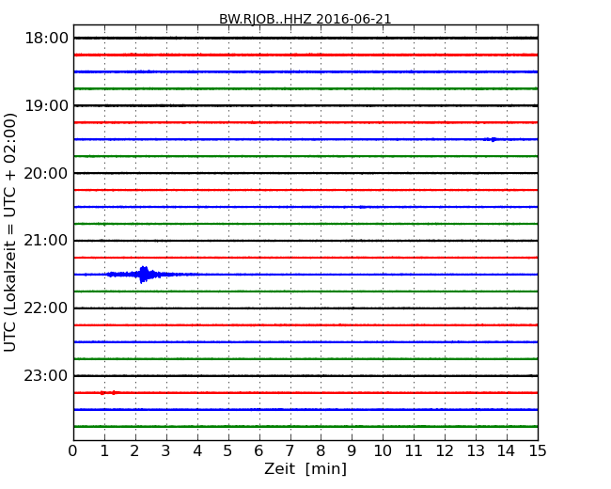
Task: Click the plot title BW.RJOB..HHZ 2016-06-21
Action: 305,19
